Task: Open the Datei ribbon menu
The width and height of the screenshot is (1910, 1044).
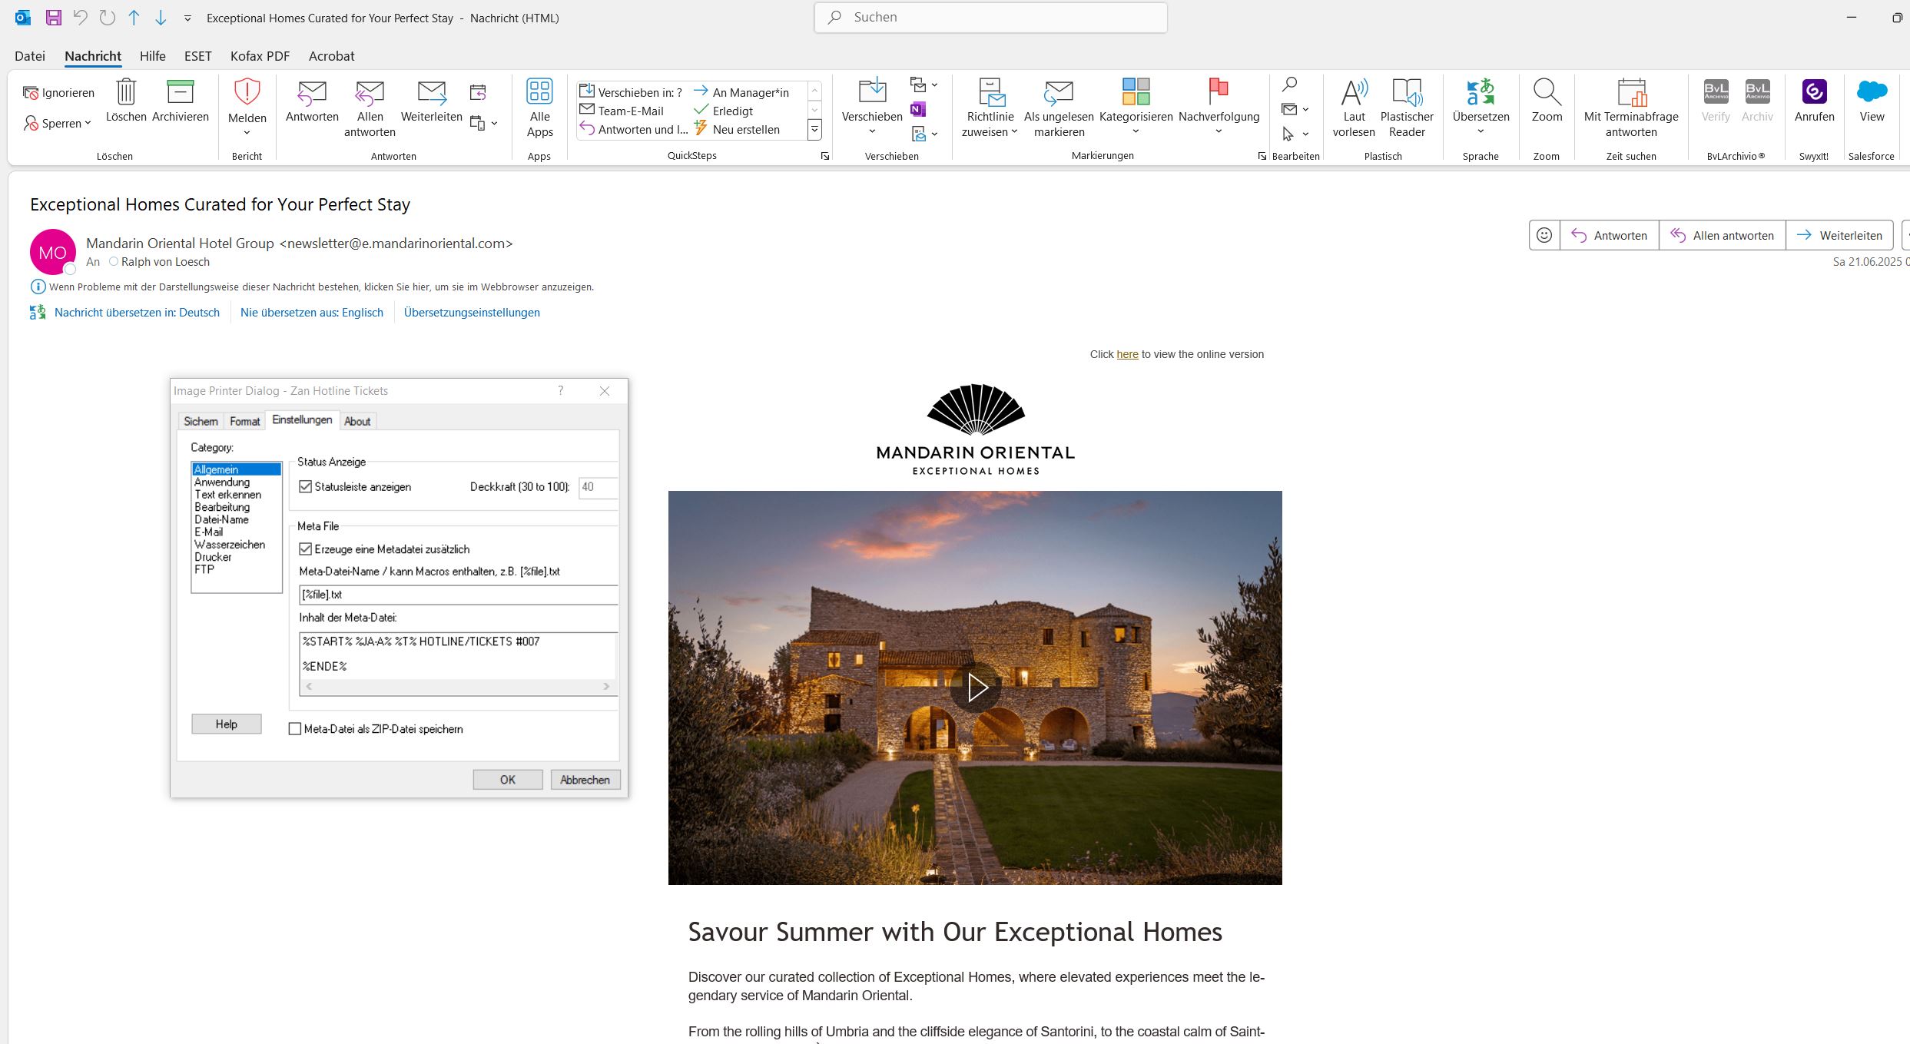Action: click(30, 56)
